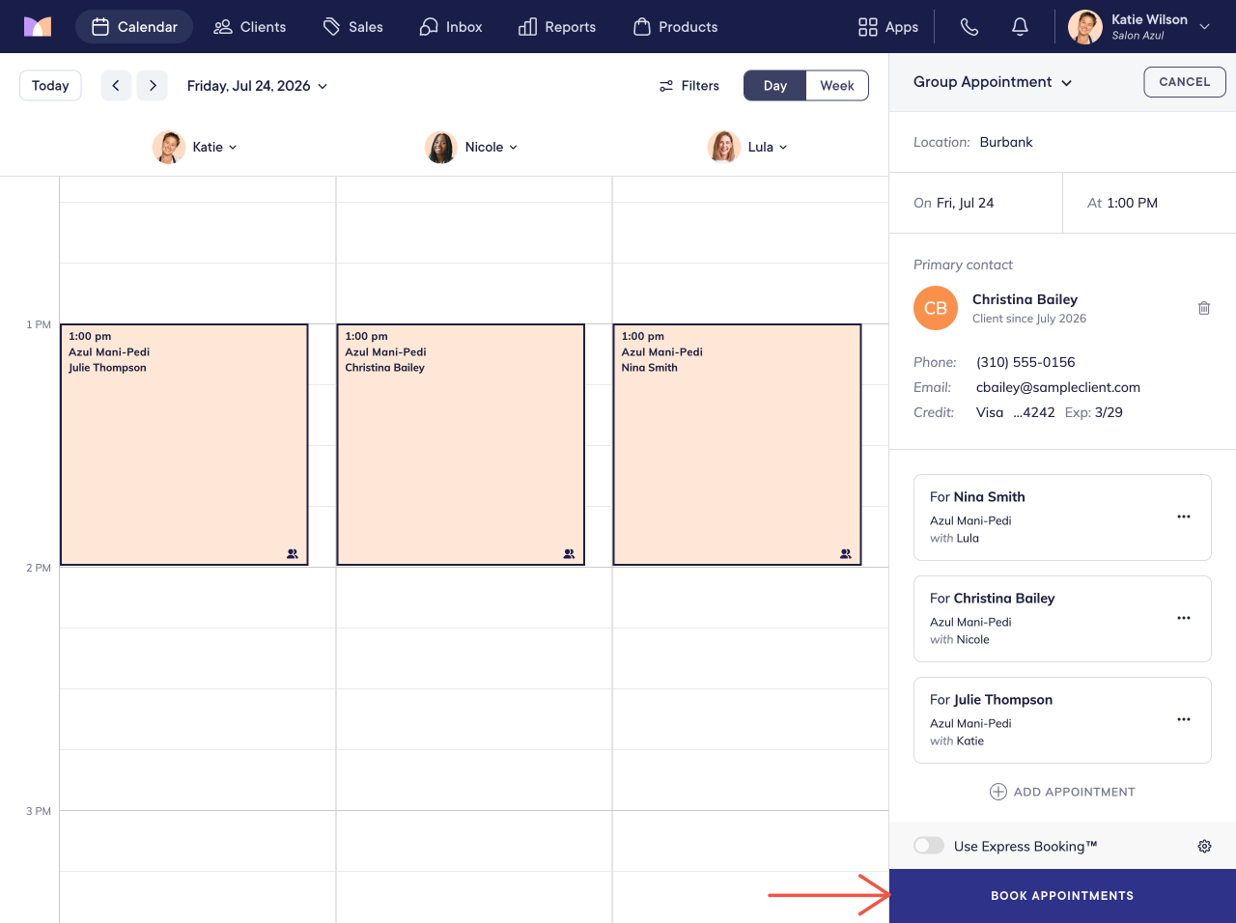Add another appointment
This screenshot has height=923, width=1236.
1062,792
